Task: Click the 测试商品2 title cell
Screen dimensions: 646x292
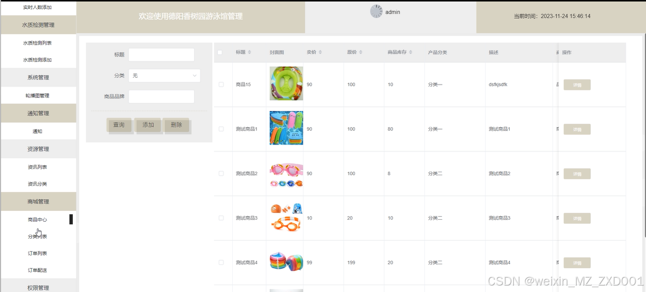Action: (247, 174)
